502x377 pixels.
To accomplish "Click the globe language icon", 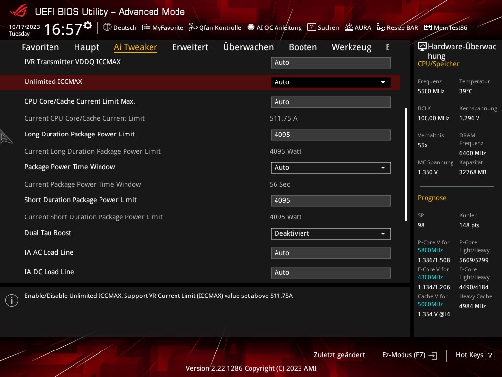I will 107,27.
